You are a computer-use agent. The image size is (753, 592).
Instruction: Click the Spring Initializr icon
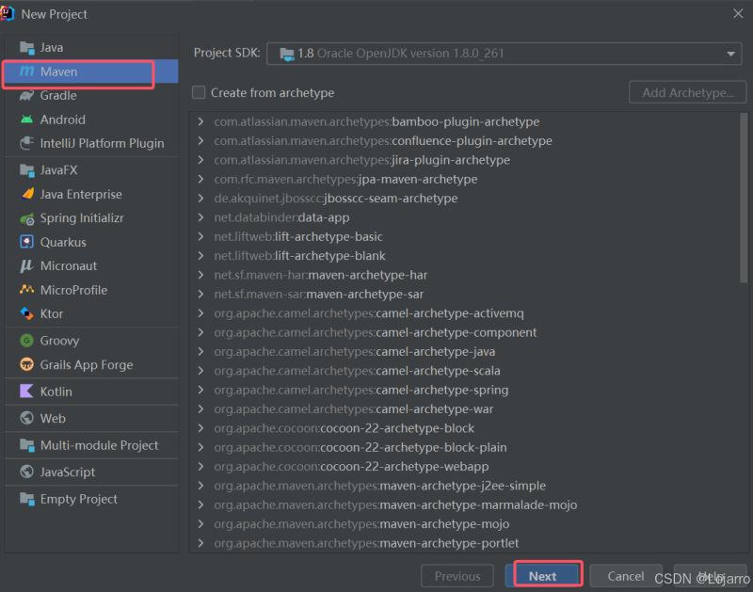click(27, 218)
